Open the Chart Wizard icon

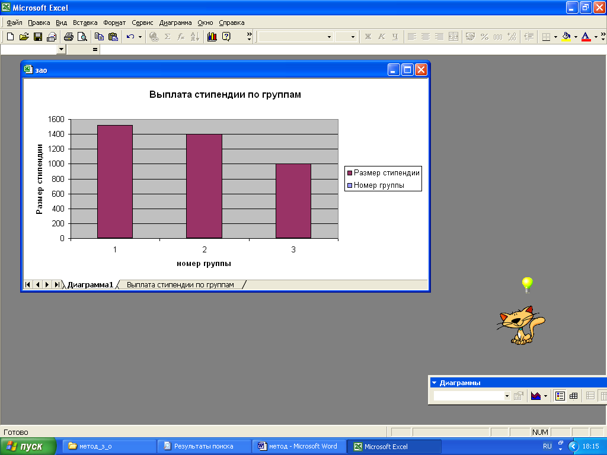[212, 37]
